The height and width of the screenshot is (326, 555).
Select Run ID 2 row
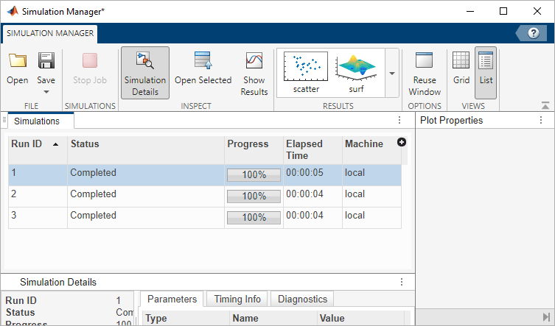coord(205,196)
